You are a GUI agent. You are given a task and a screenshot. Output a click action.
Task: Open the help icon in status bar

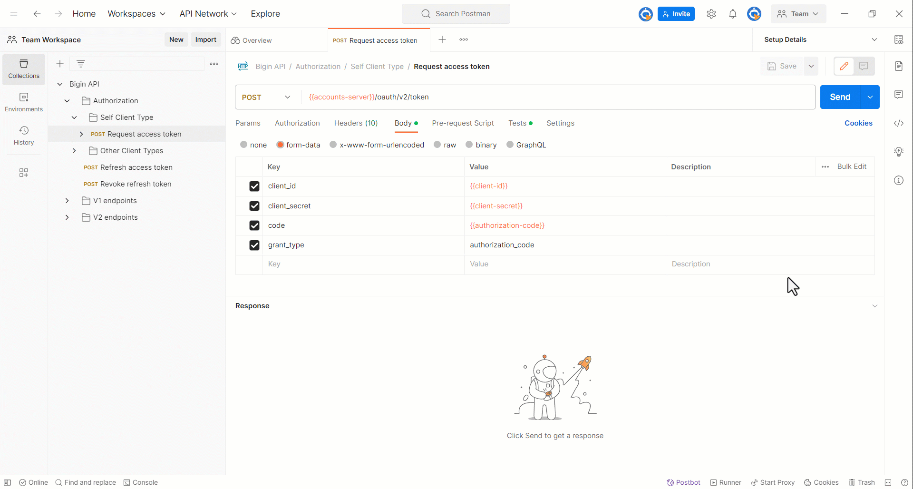click(x=904, y=482)
